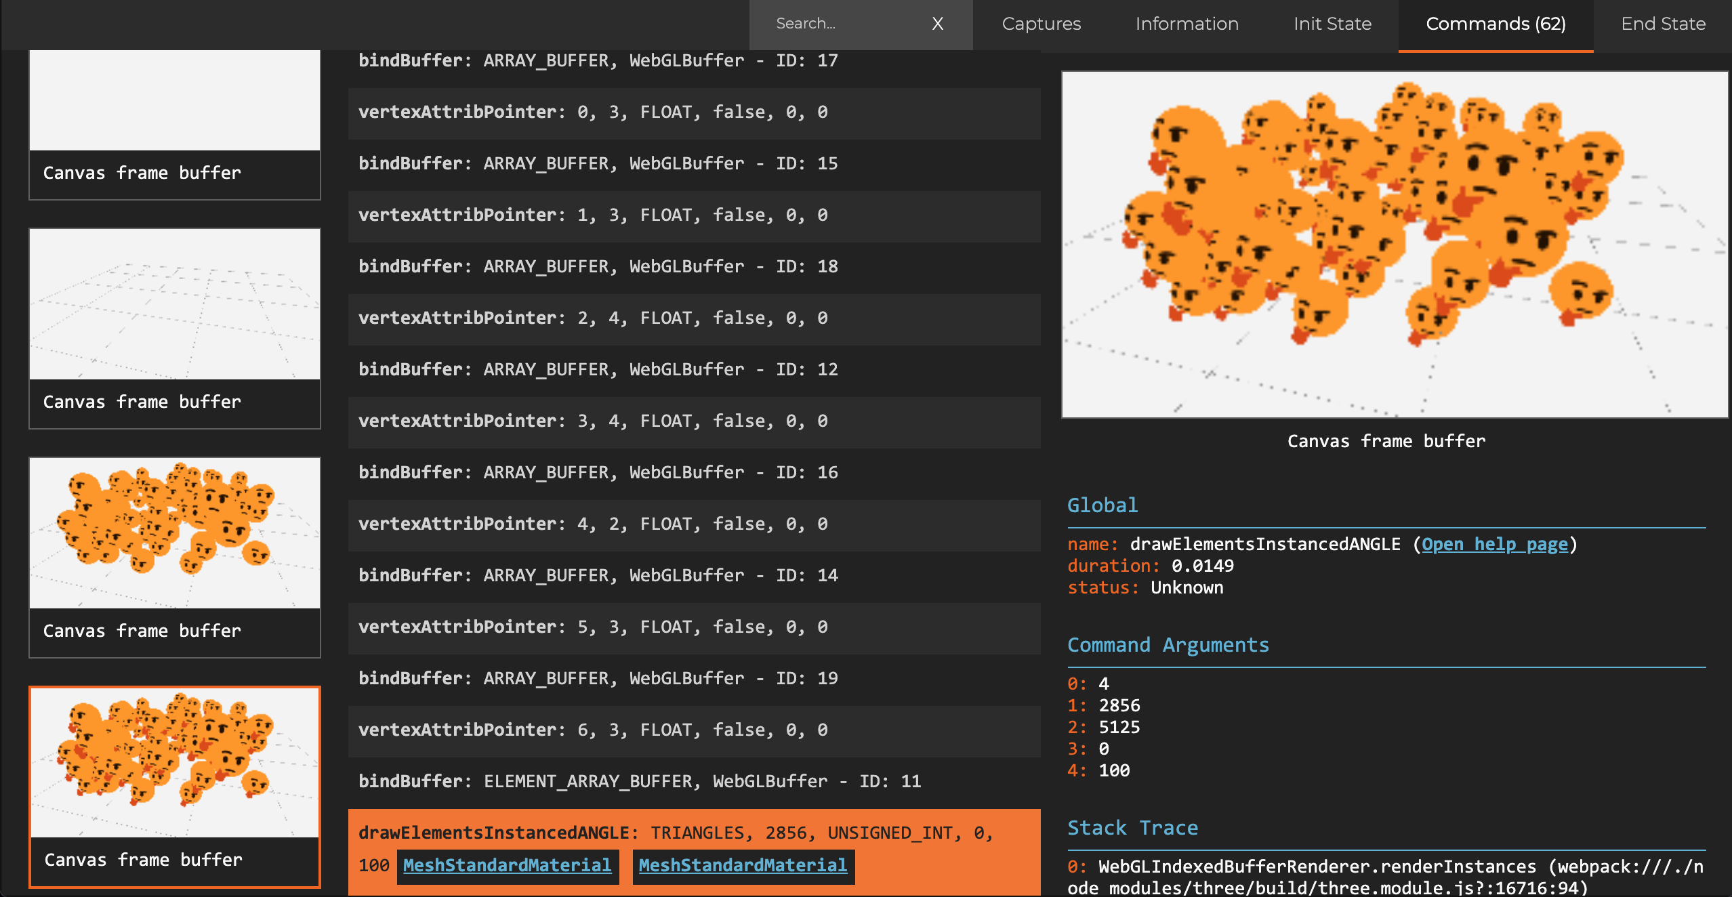Open first MeshStandardMaterial shader link
The height and width of the screenshot is (897, 1732).
(x=507, y=865)
